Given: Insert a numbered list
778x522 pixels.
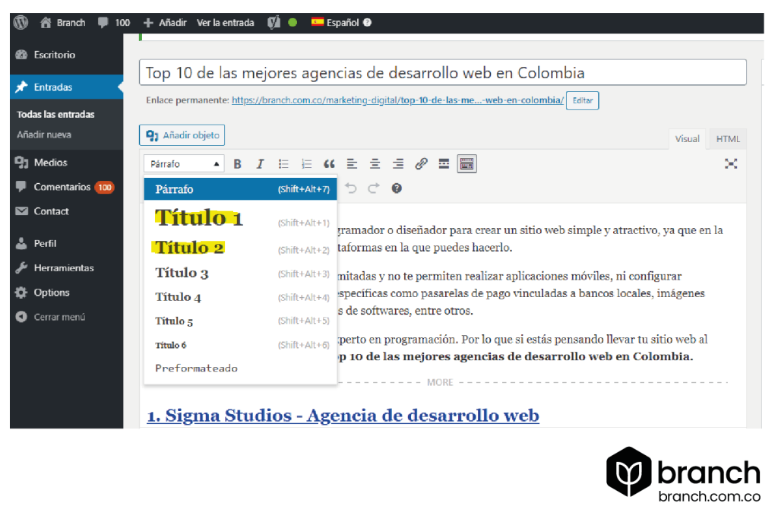Looking at the screenshot, I should click(306, 163).
